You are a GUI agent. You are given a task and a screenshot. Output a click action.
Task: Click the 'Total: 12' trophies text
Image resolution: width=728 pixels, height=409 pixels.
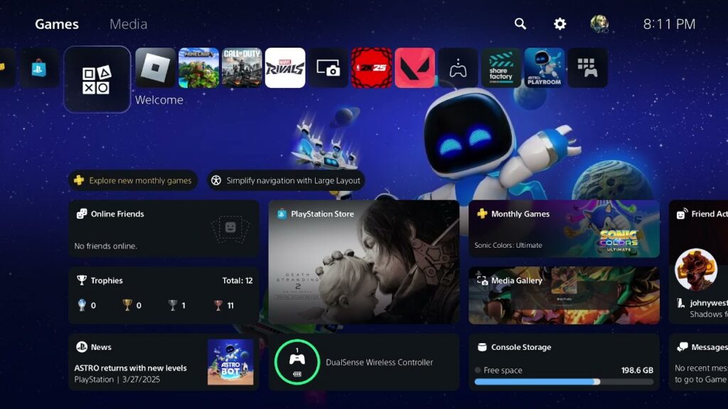[x=237, y=280]
